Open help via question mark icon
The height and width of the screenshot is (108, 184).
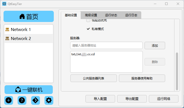click(x=22, y=100)
